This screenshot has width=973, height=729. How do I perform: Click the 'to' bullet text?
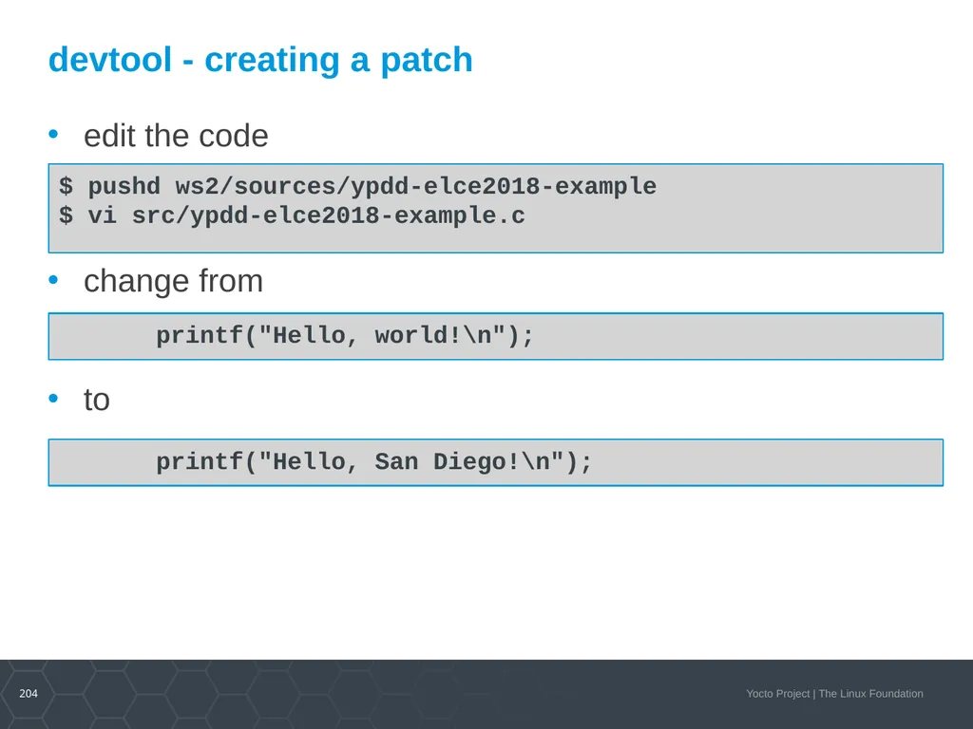coord(97,400)
